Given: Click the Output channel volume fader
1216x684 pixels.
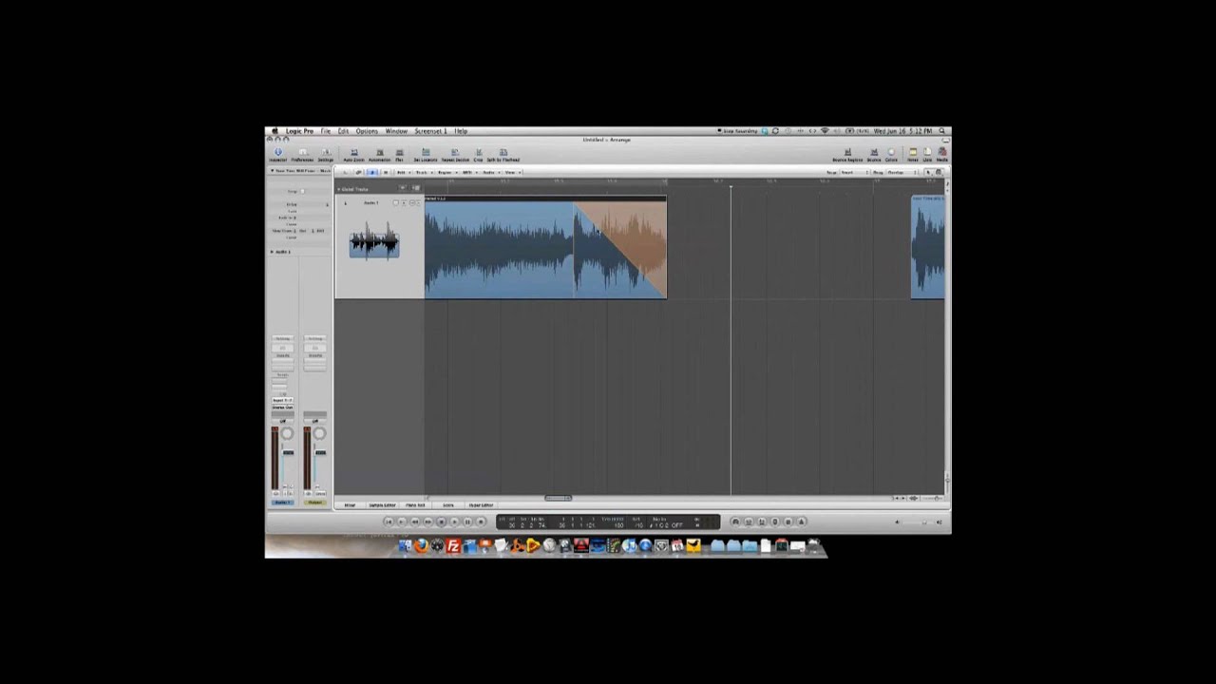Looking at the screenshot, I should [x=320, y=452].
